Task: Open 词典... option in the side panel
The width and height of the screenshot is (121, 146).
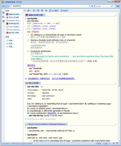Action: [10, 40]
